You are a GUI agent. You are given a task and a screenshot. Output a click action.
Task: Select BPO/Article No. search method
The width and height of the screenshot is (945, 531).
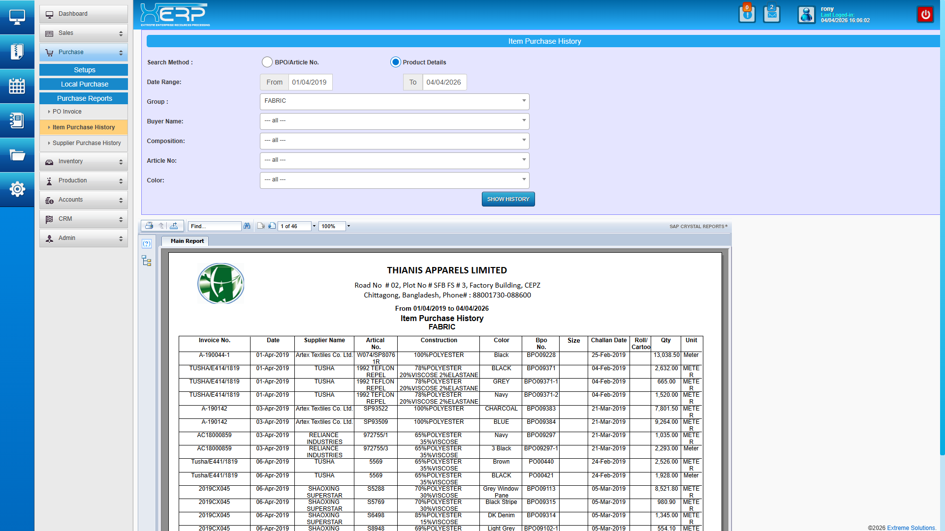267,62
